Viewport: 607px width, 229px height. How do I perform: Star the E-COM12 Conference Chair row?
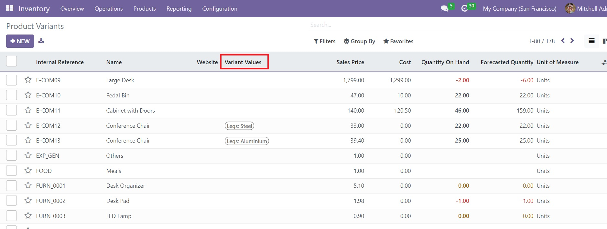[28, 125]
